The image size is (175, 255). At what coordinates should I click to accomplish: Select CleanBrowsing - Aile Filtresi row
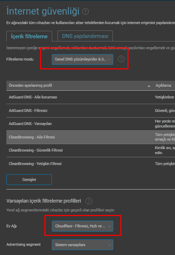point(91,137)
